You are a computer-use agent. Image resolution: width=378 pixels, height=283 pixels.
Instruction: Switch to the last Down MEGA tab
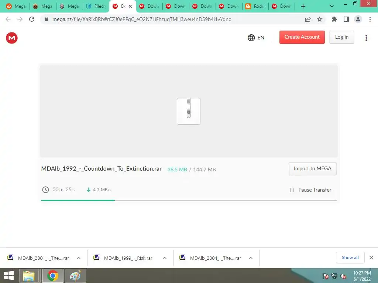pos(281,6)
